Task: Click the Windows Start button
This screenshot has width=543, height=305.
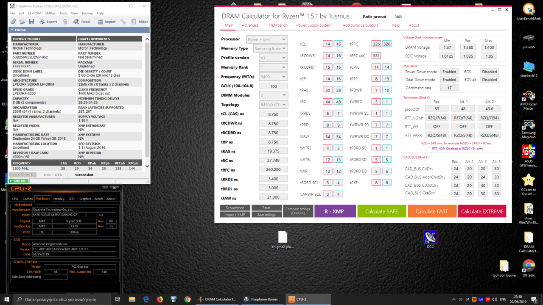Action: (x=7, y=299)
